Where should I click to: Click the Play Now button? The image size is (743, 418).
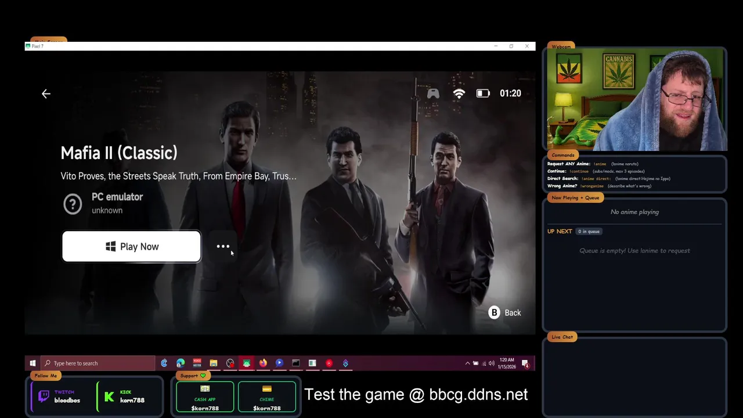click(132, 247)
